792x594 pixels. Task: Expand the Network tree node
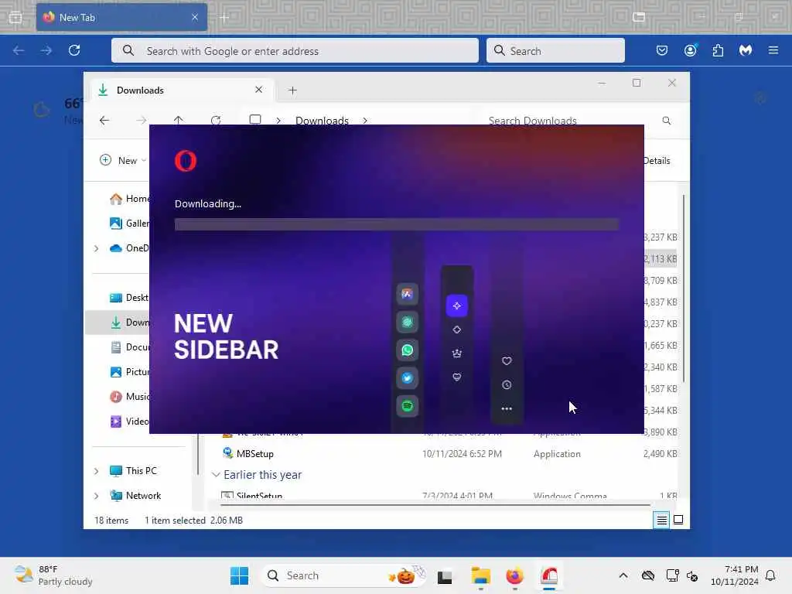[96, 496]
